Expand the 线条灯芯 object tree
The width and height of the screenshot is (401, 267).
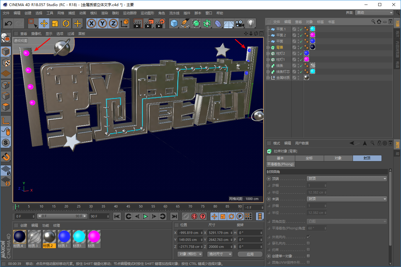(x=268, y=72)
